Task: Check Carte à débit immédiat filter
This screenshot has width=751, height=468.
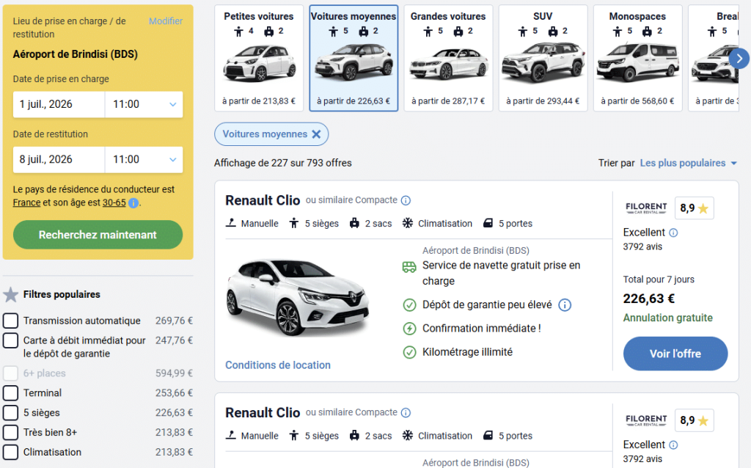Action: pyautogui.click(x=10, y=340)
